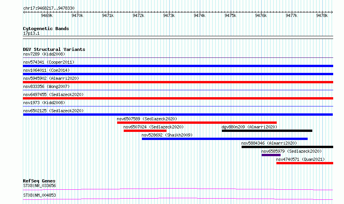Select the nsv6502125 (Sedlazeck2020) label
Viewport: 344px width, 204px height.
coord(53,111)
